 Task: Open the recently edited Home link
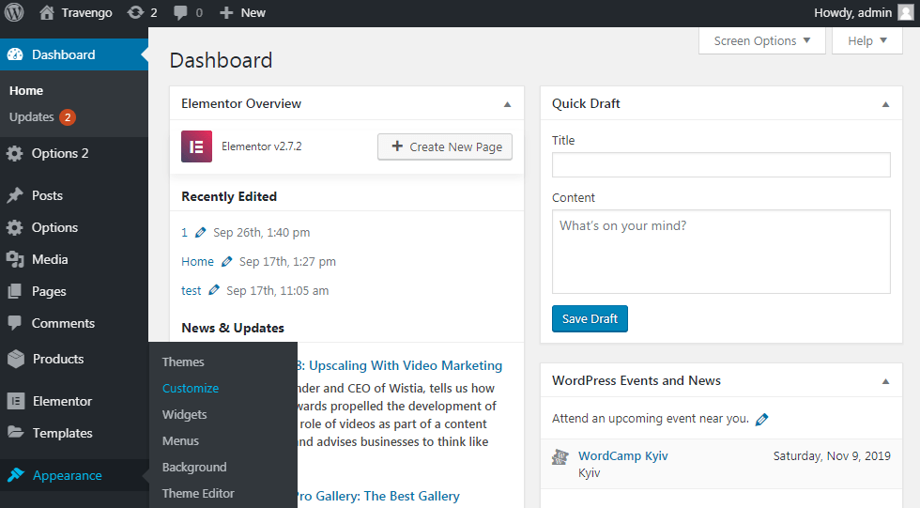197,262
